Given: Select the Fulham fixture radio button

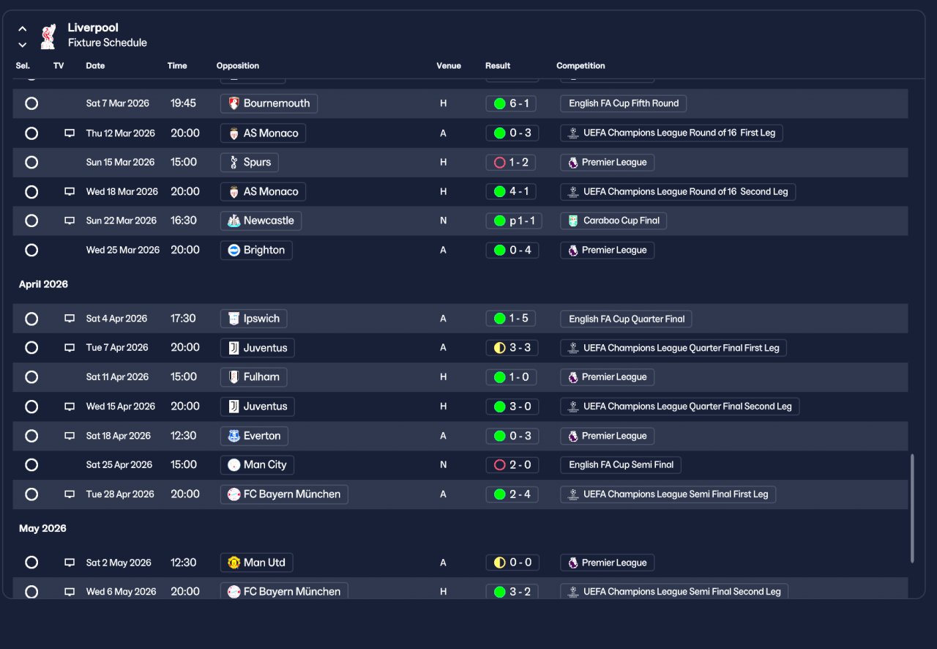Looking at the screenshot, I should click(31, 377).
